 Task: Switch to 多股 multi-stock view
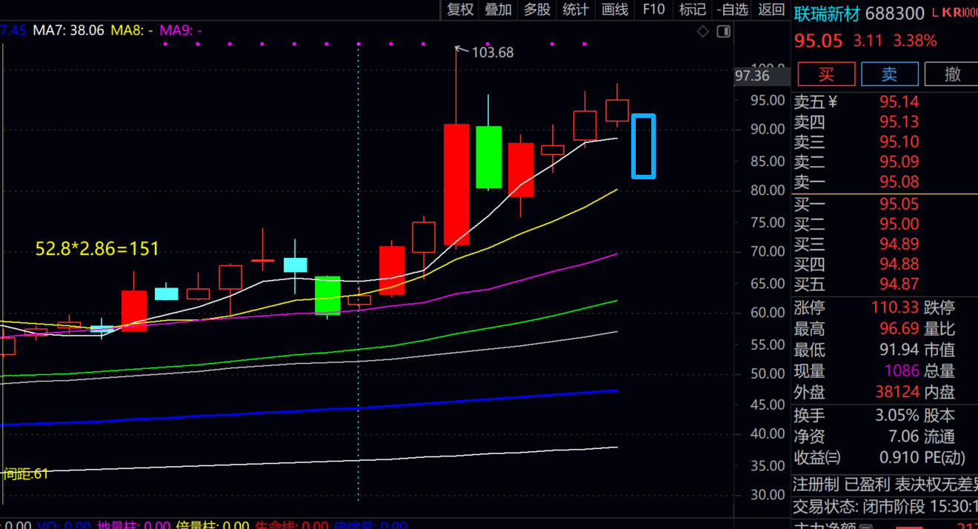(x=537, y=10)
